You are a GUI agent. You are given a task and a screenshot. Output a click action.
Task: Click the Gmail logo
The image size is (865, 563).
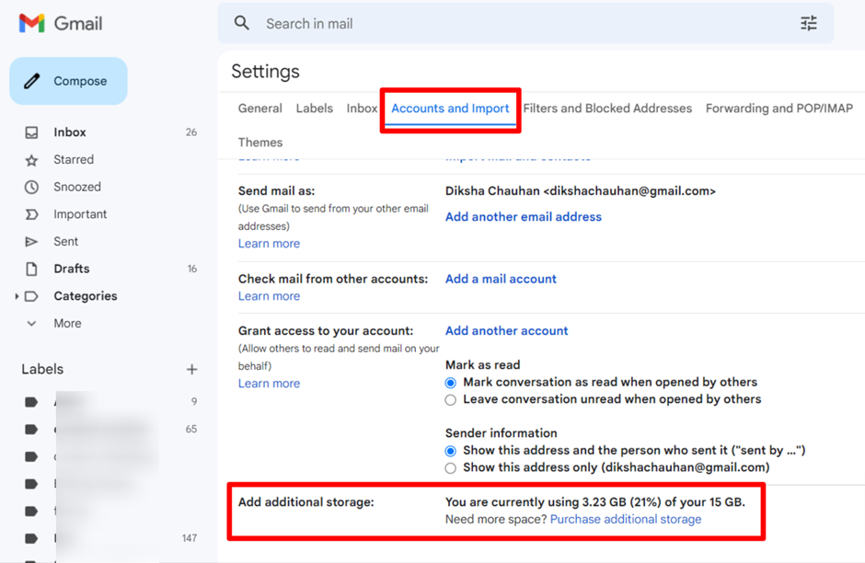pyautogui.click(x=60, y=24)
